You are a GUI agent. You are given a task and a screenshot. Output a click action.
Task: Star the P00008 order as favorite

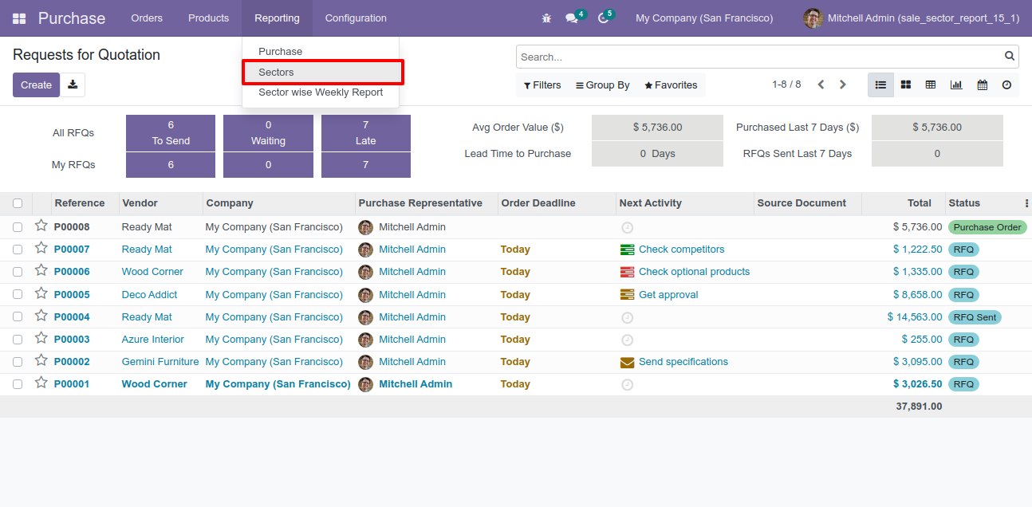41,226
